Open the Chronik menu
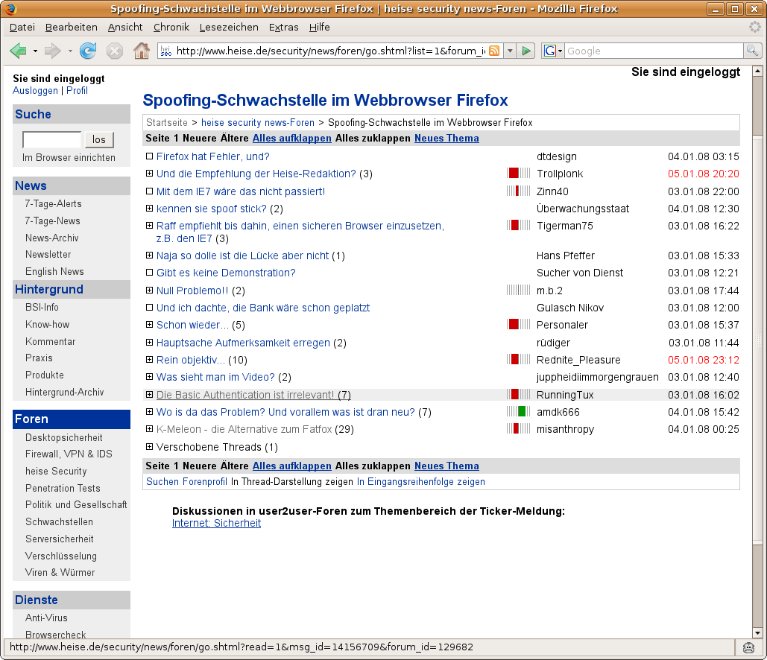767x660 pixels. 171,28
